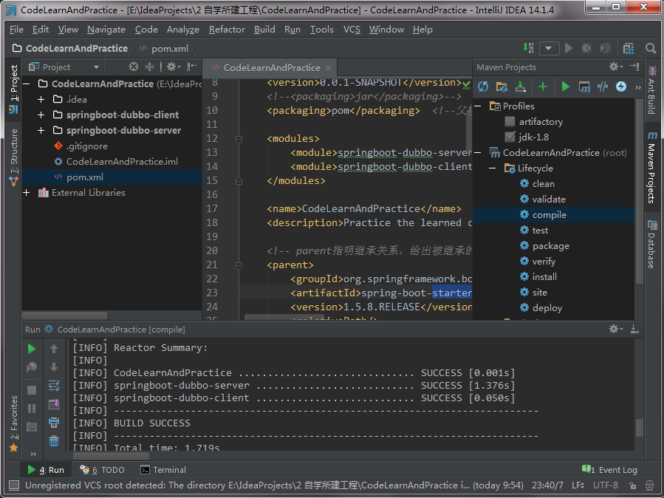
Task: Pause output in Run panel
Action: pyautogui.click(x=32, y=409)
